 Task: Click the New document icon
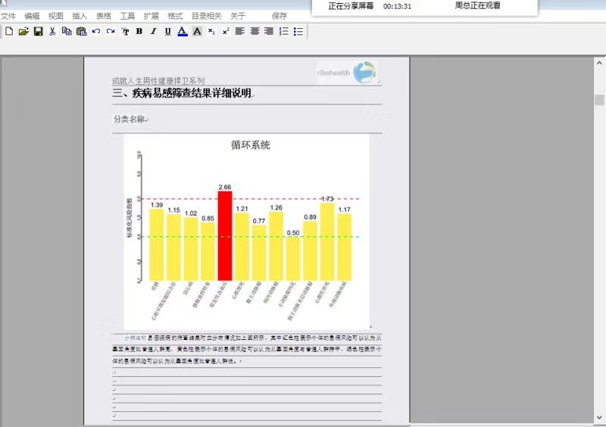pyautogui.click(x=9, y=31)
